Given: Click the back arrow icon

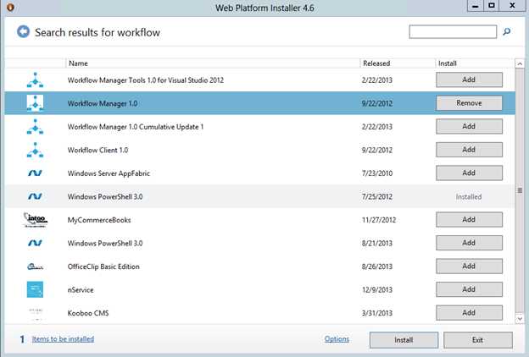Looking at the screenshot, I should (23, 32).
